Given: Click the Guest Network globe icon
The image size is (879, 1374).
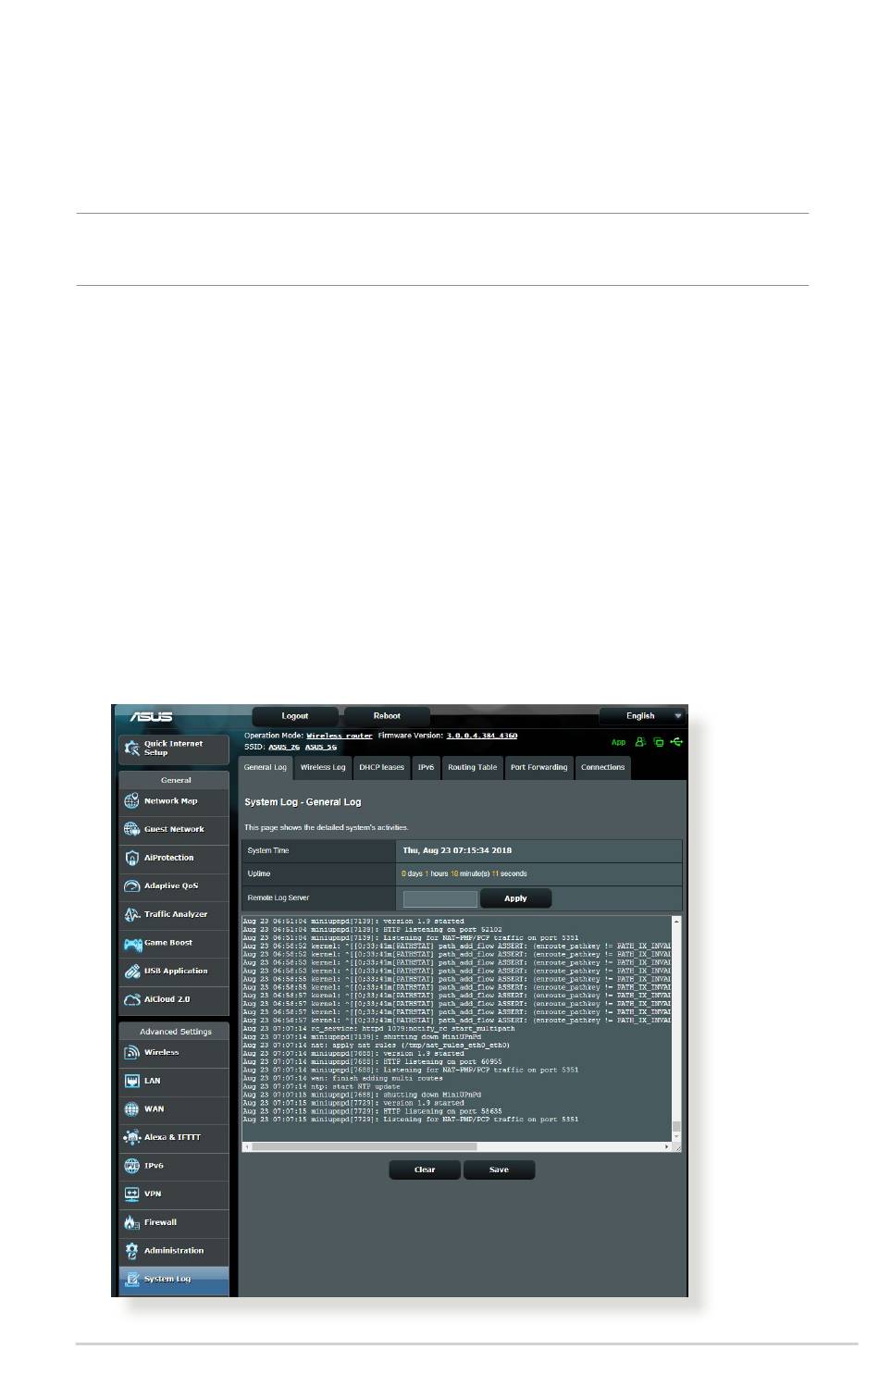Looking at the screenshot, I should coord(132,830).
